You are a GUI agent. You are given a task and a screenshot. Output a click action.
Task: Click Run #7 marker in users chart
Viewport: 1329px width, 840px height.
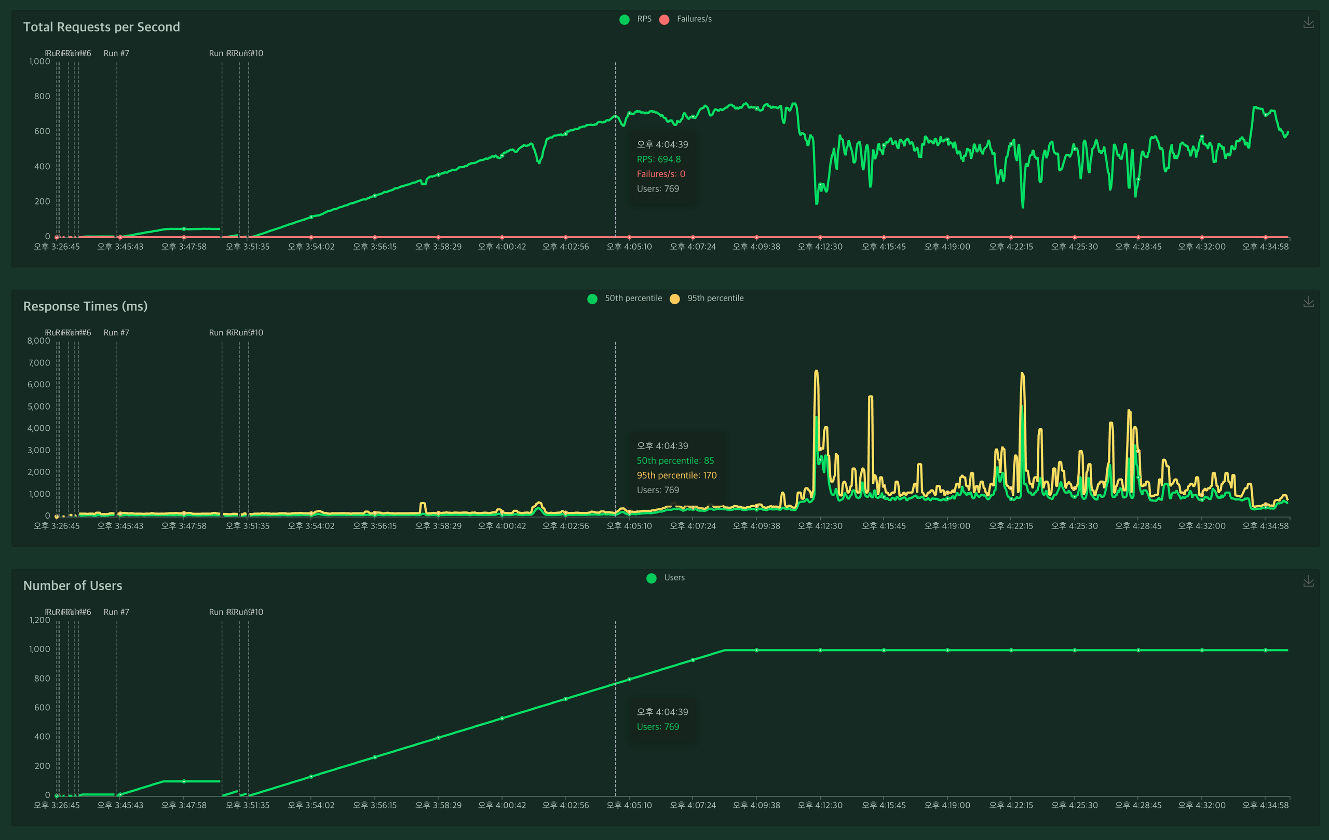[116, 612]
